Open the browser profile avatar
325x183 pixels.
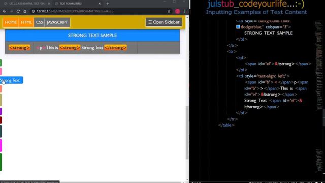point(177,11)
